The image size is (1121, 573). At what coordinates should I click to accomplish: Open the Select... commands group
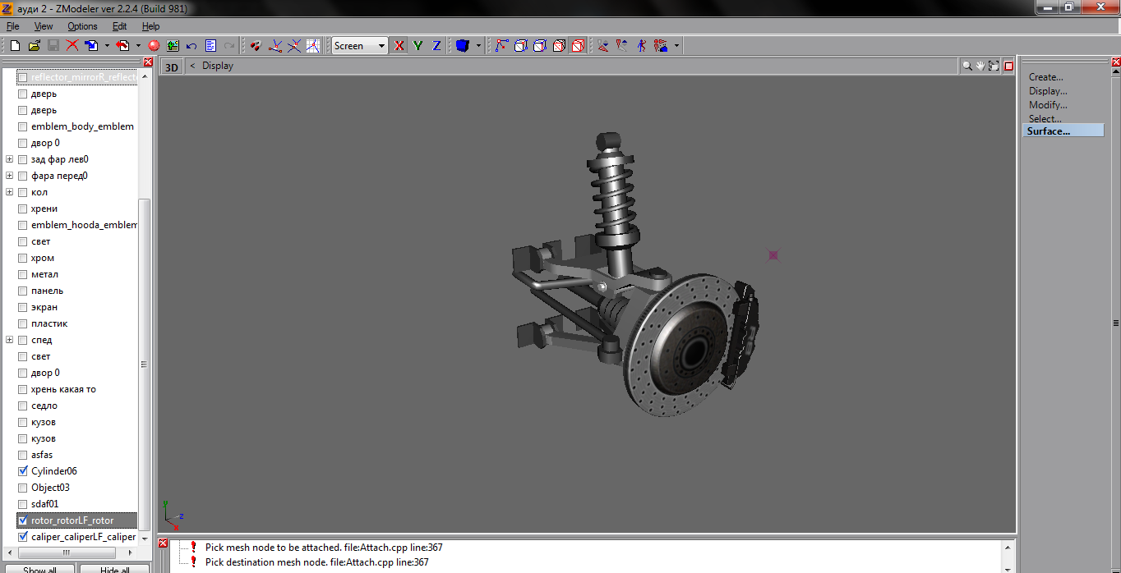pyautogui.click(x=1045, y=119)
